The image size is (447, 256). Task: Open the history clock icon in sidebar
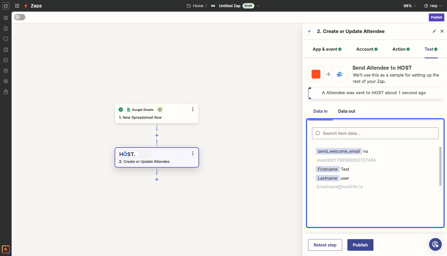pyautogui.click(x=6, y=60)
